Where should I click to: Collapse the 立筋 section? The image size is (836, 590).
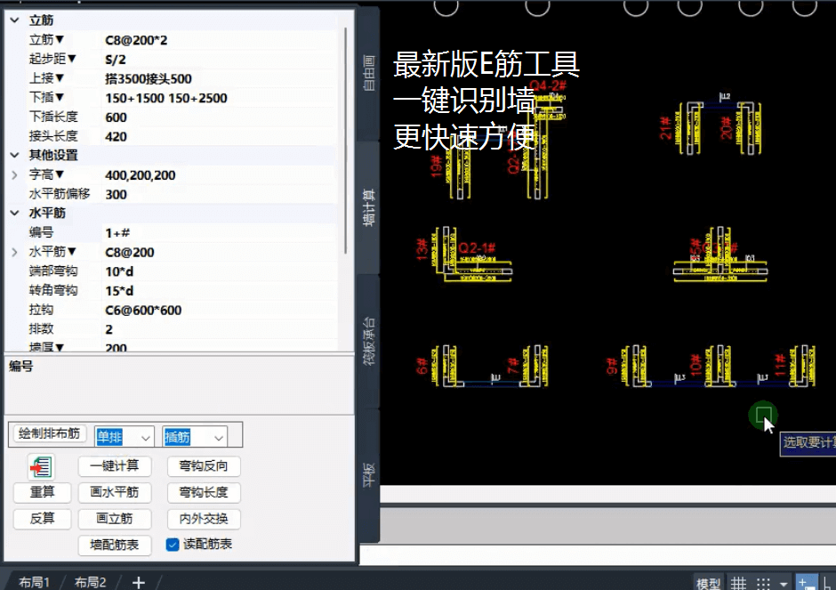14,20
